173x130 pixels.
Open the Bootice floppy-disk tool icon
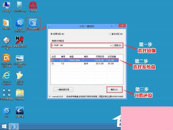point(7,43)
